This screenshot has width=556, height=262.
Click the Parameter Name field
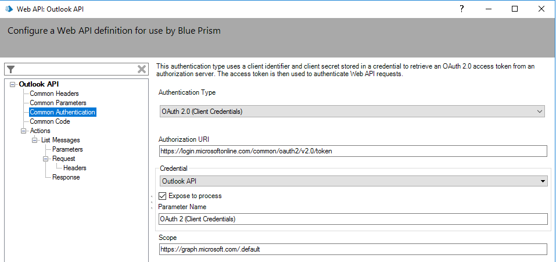353,219
